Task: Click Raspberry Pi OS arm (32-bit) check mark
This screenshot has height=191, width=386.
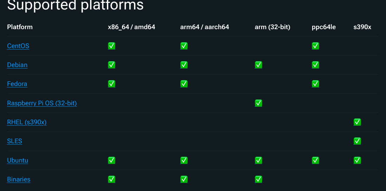Action: tap(258, 103)
